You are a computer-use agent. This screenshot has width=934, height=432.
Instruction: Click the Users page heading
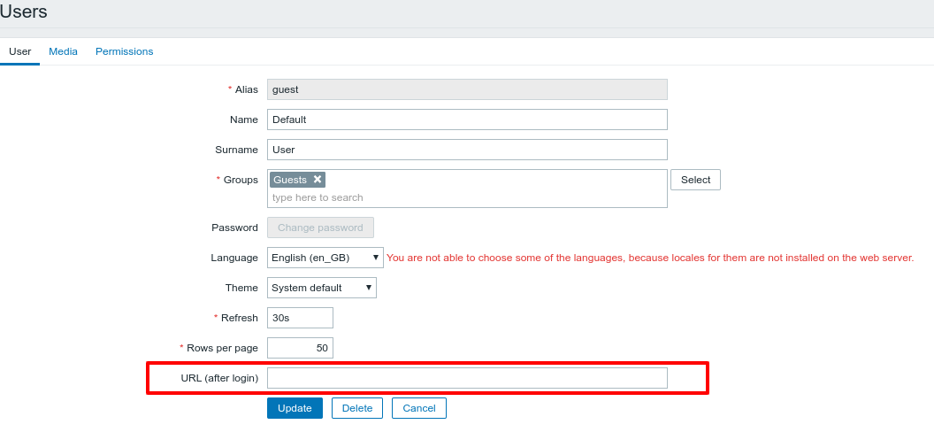(x=24, y=12)
